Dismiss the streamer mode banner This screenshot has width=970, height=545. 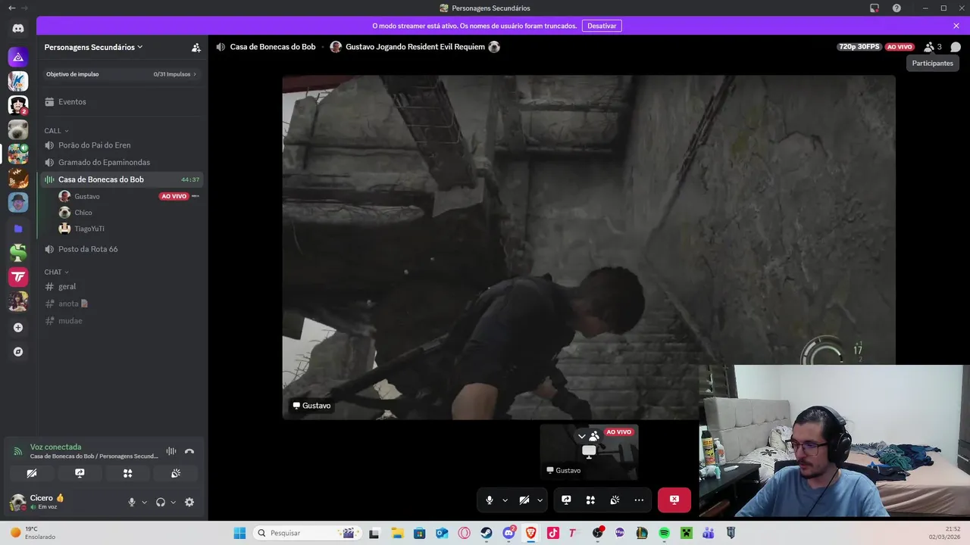point(956,26)
